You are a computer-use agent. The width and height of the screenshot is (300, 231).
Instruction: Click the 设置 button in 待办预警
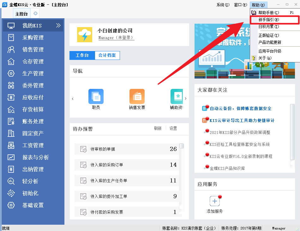tap(173, 128)
